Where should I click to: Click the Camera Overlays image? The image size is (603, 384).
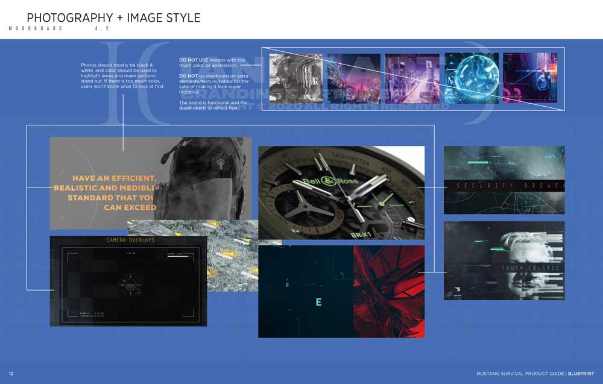(x=128, y=281)
